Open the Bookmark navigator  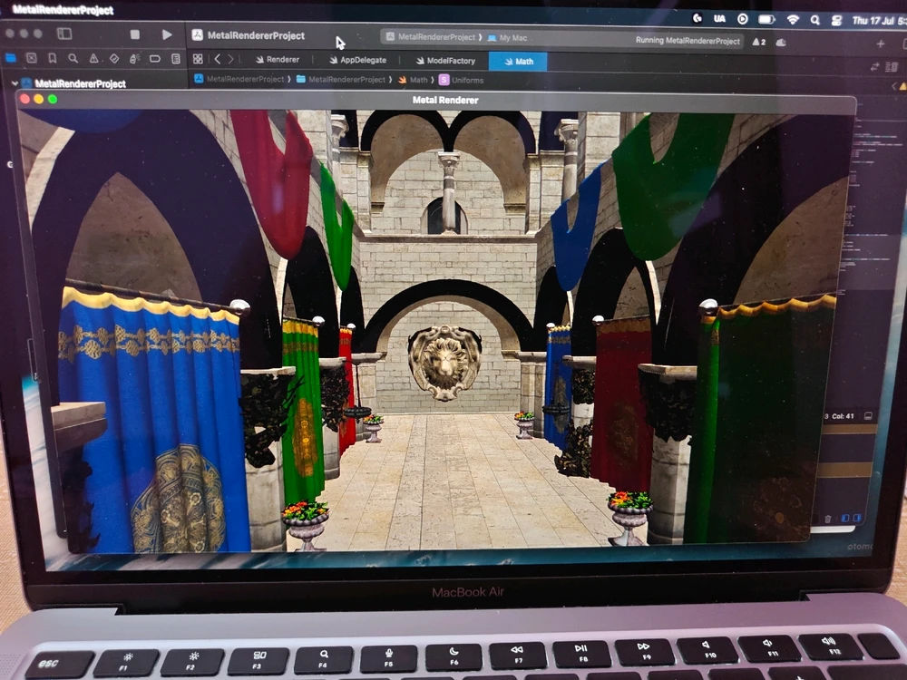point(52,58)
